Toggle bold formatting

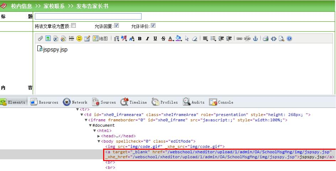tap(140, 38)
